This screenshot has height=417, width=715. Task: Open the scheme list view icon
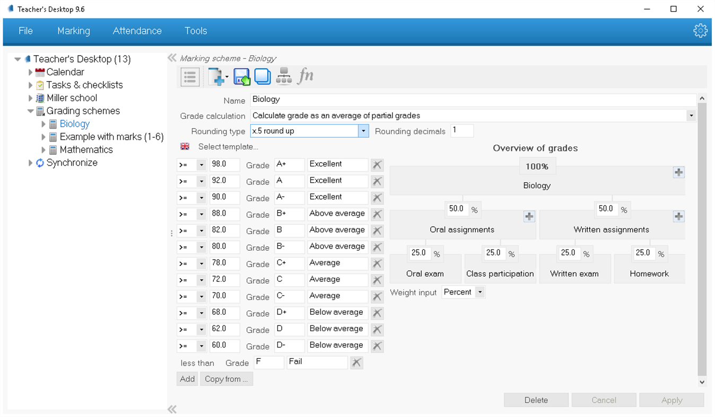pos(189,76)
